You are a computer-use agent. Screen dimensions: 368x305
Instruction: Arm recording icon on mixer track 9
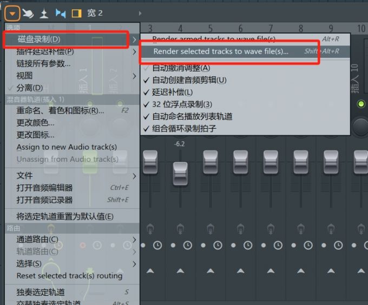(331, 229)
